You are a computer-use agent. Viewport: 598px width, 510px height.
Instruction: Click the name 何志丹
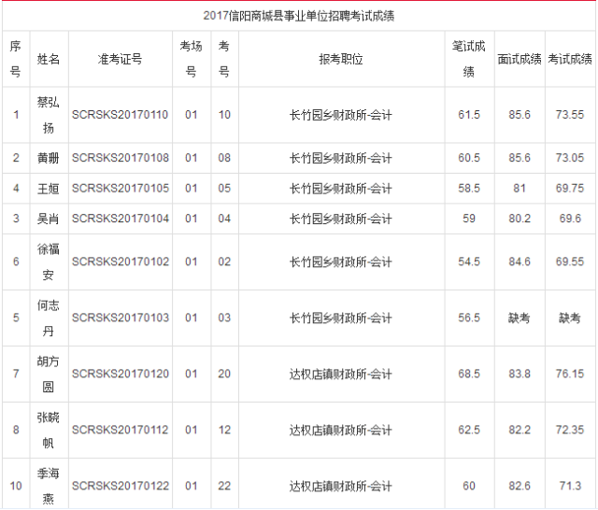[49, 318]
